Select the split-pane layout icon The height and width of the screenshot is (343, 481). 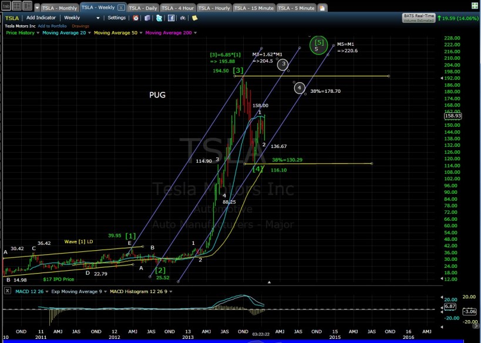27,5
